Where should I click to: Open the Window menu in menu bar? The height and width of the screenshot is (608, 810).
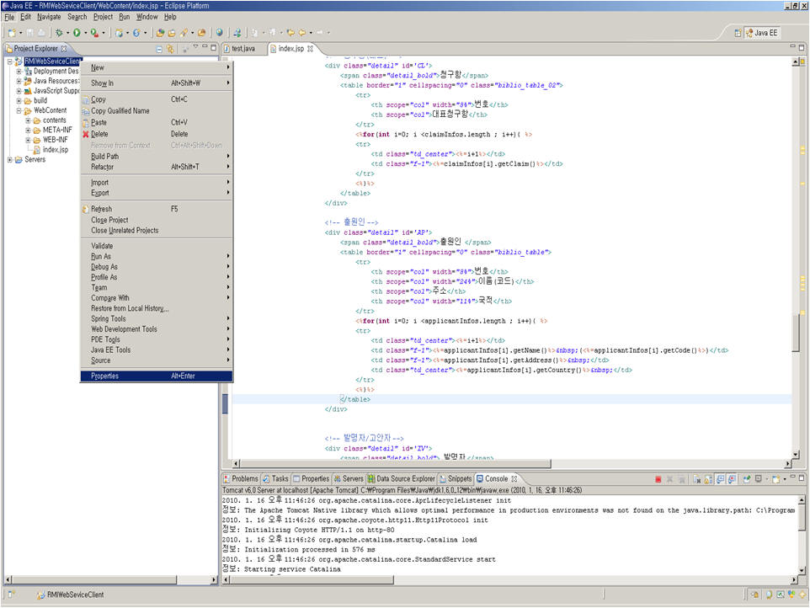pyautogui.click(x=147, y=17)
